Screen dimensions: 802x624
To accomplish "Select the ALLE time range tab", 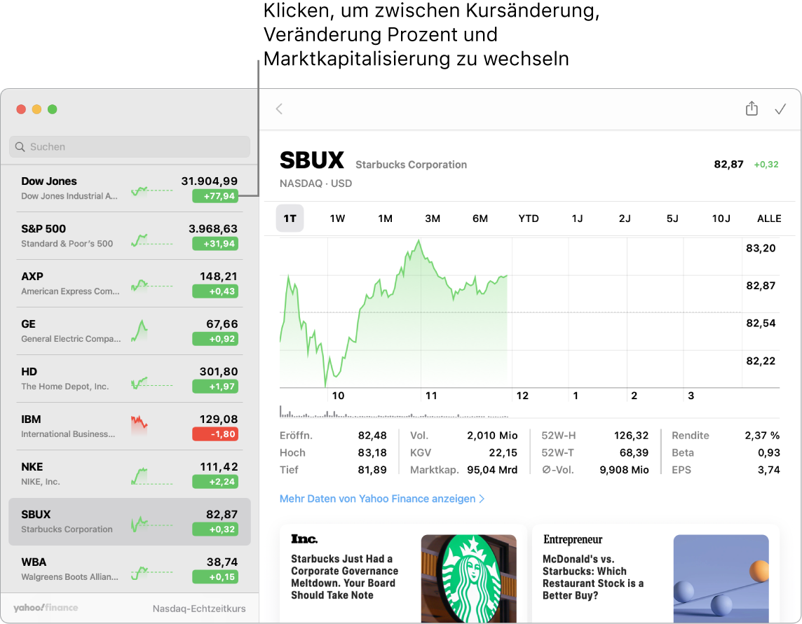I will coord(769,218).
